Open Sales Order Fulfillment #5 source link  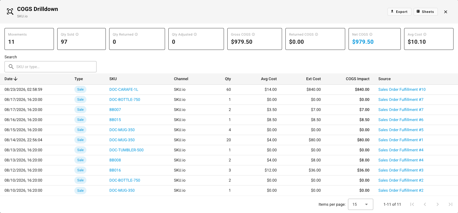(x=401, y=130)
